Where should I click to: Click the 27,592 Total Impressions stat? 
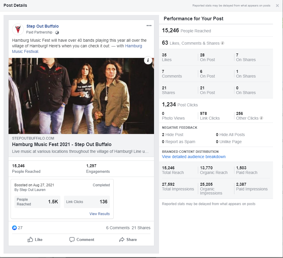178,187
